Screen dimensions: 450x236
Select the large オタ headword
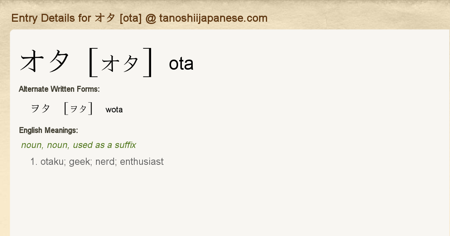45,62
